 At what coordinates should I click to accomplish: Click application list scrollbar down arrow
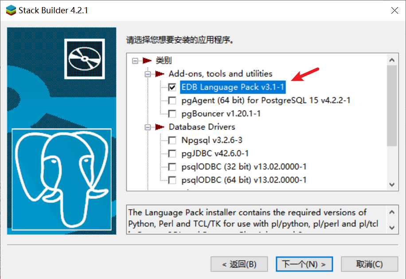[x=391, y=184]
